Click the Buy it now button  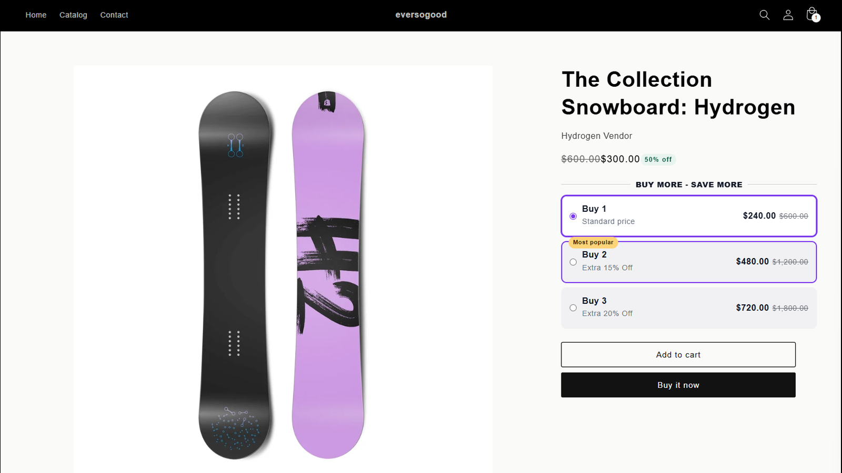pyautogui.click(x=678, y=385)
